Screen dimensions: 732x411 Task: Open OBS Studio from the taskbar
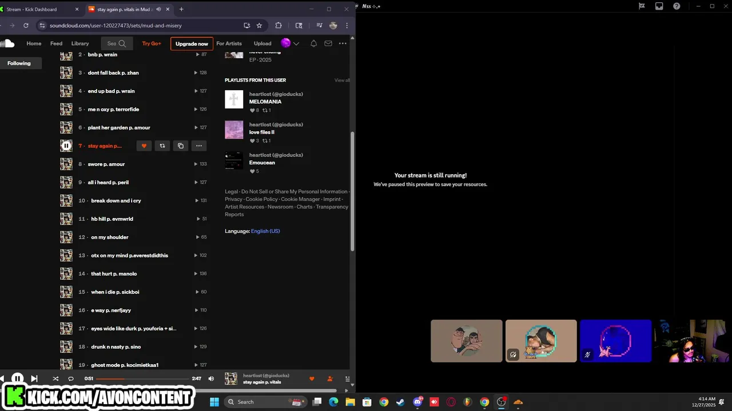[x=502, y=402]
